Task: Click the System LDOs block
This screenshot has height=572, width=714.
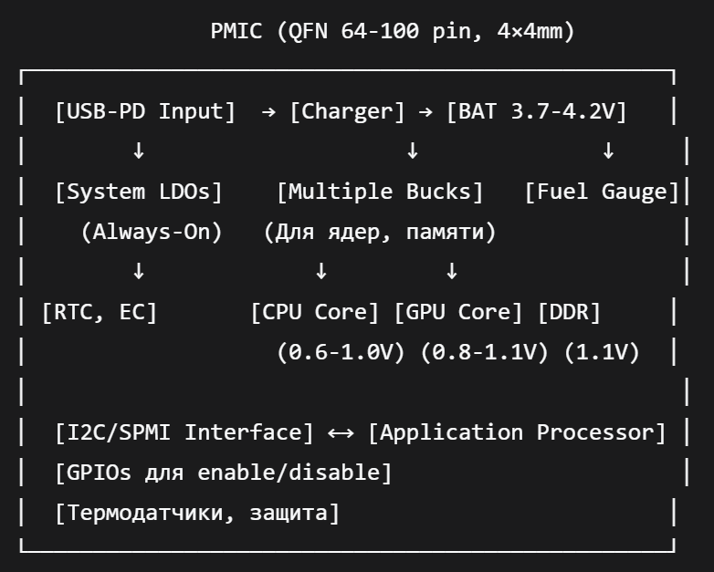Action: point(139,192)
